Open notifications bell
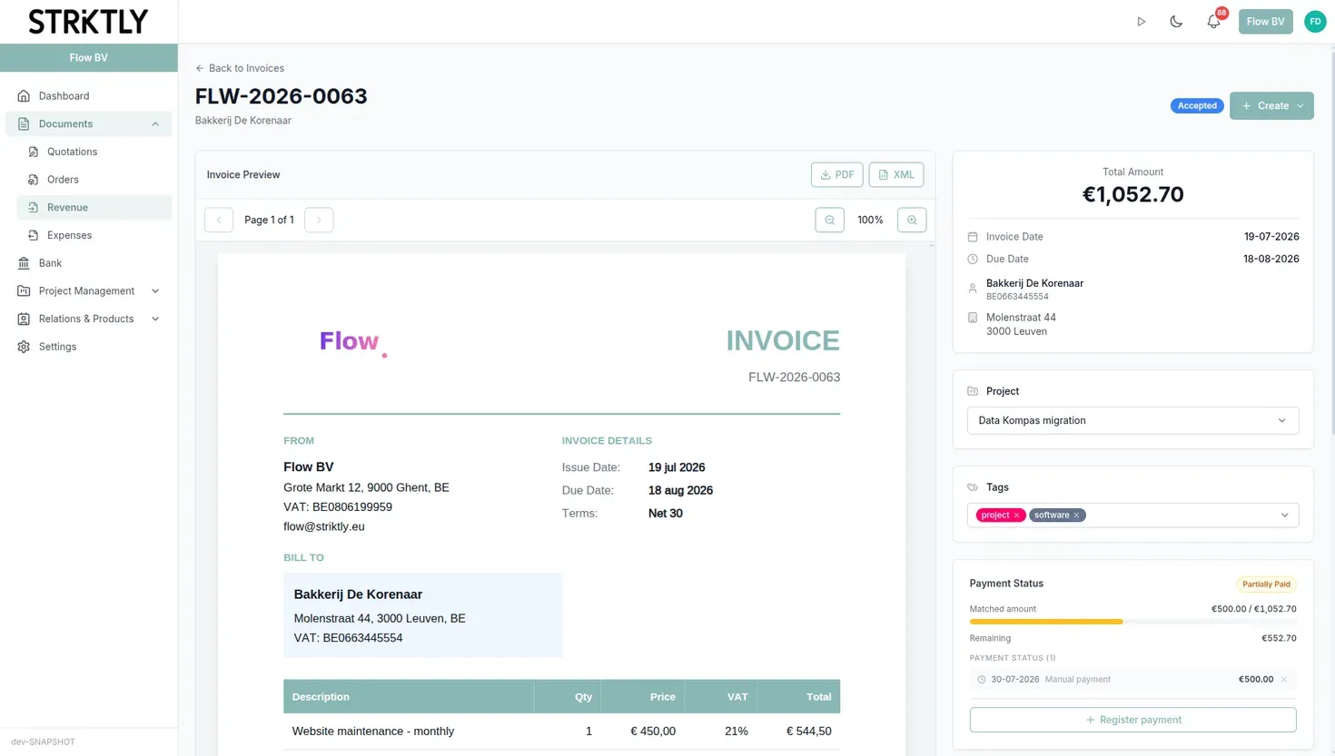Viewport: 1335px width, 756px height. [1213, 22]
